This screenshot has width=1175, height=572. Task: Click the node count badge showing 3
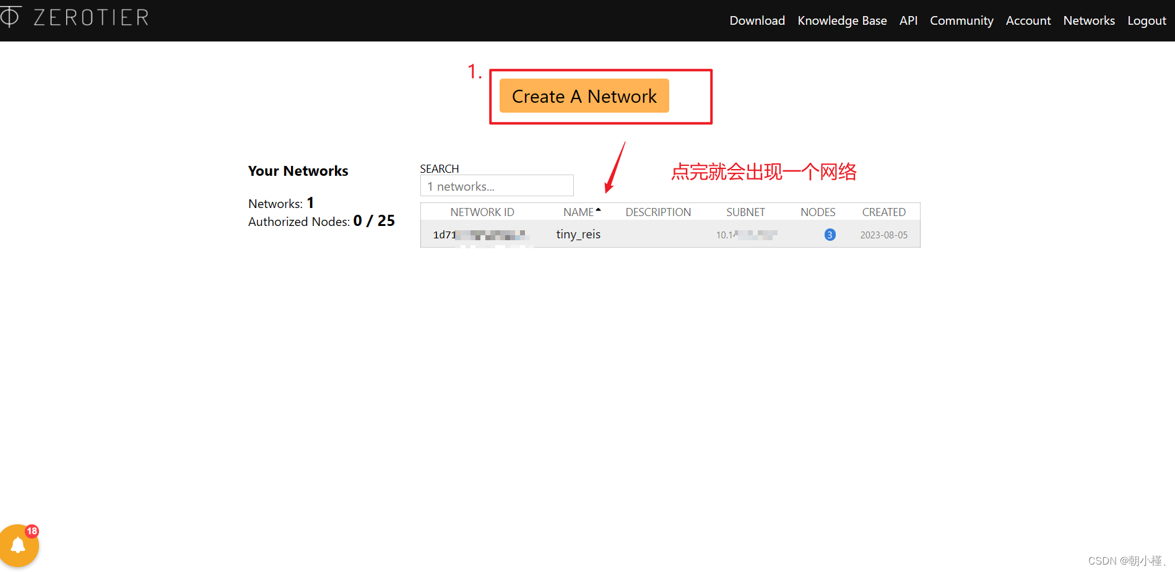pyautogui.click(x=830, y=235)
